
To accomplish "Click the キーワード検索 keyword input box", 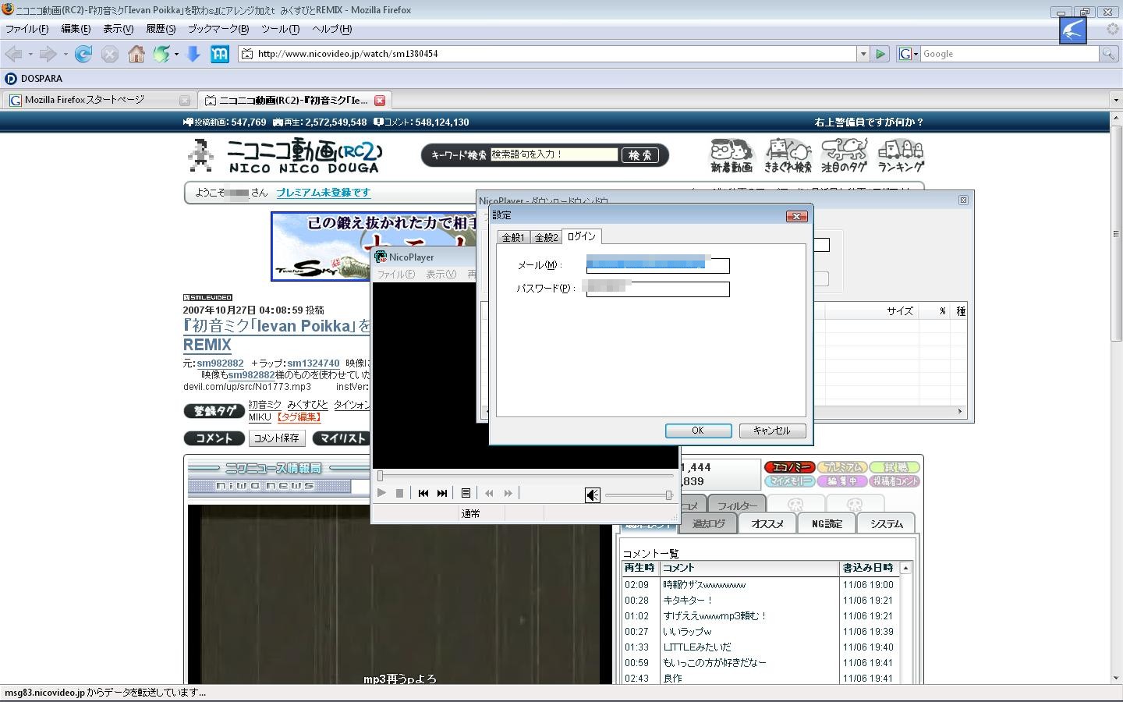I will click(x=554, y=154).
